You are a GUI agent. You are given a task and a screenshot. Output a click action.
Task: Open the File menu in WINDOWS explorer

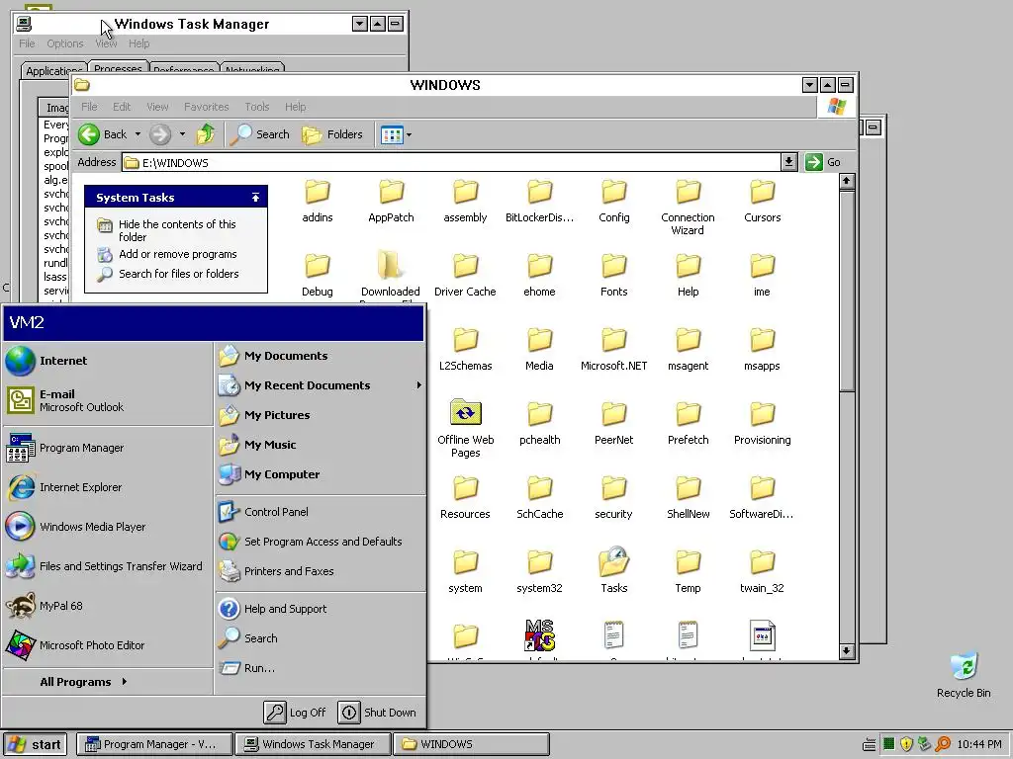(x=89, y=107)
